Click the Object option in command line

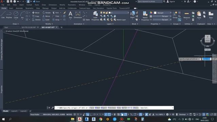click(104, 108)
